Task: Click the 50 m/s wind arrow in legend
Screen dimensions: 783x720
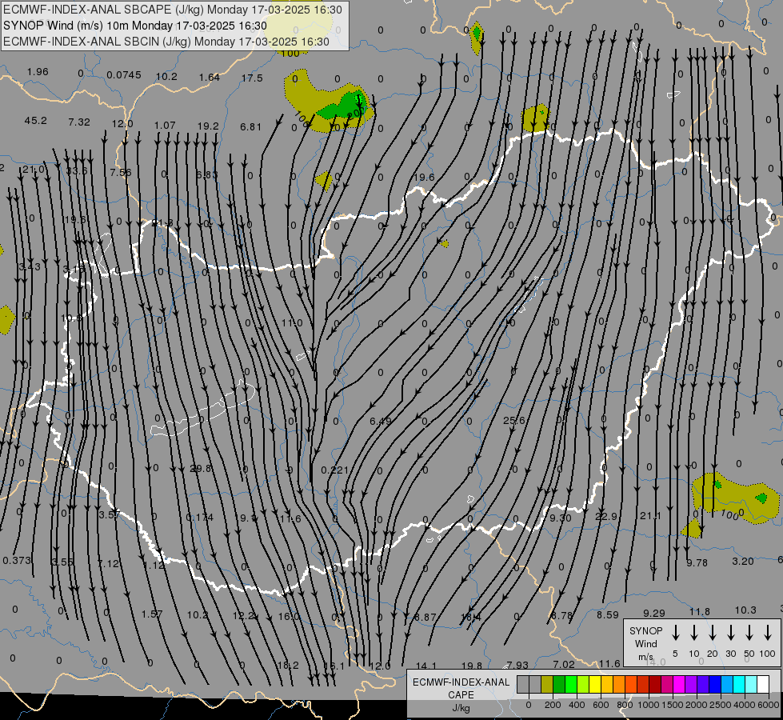Action: pos(749,633)
